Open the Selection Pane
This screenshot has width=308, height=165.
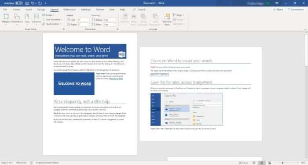167,20
